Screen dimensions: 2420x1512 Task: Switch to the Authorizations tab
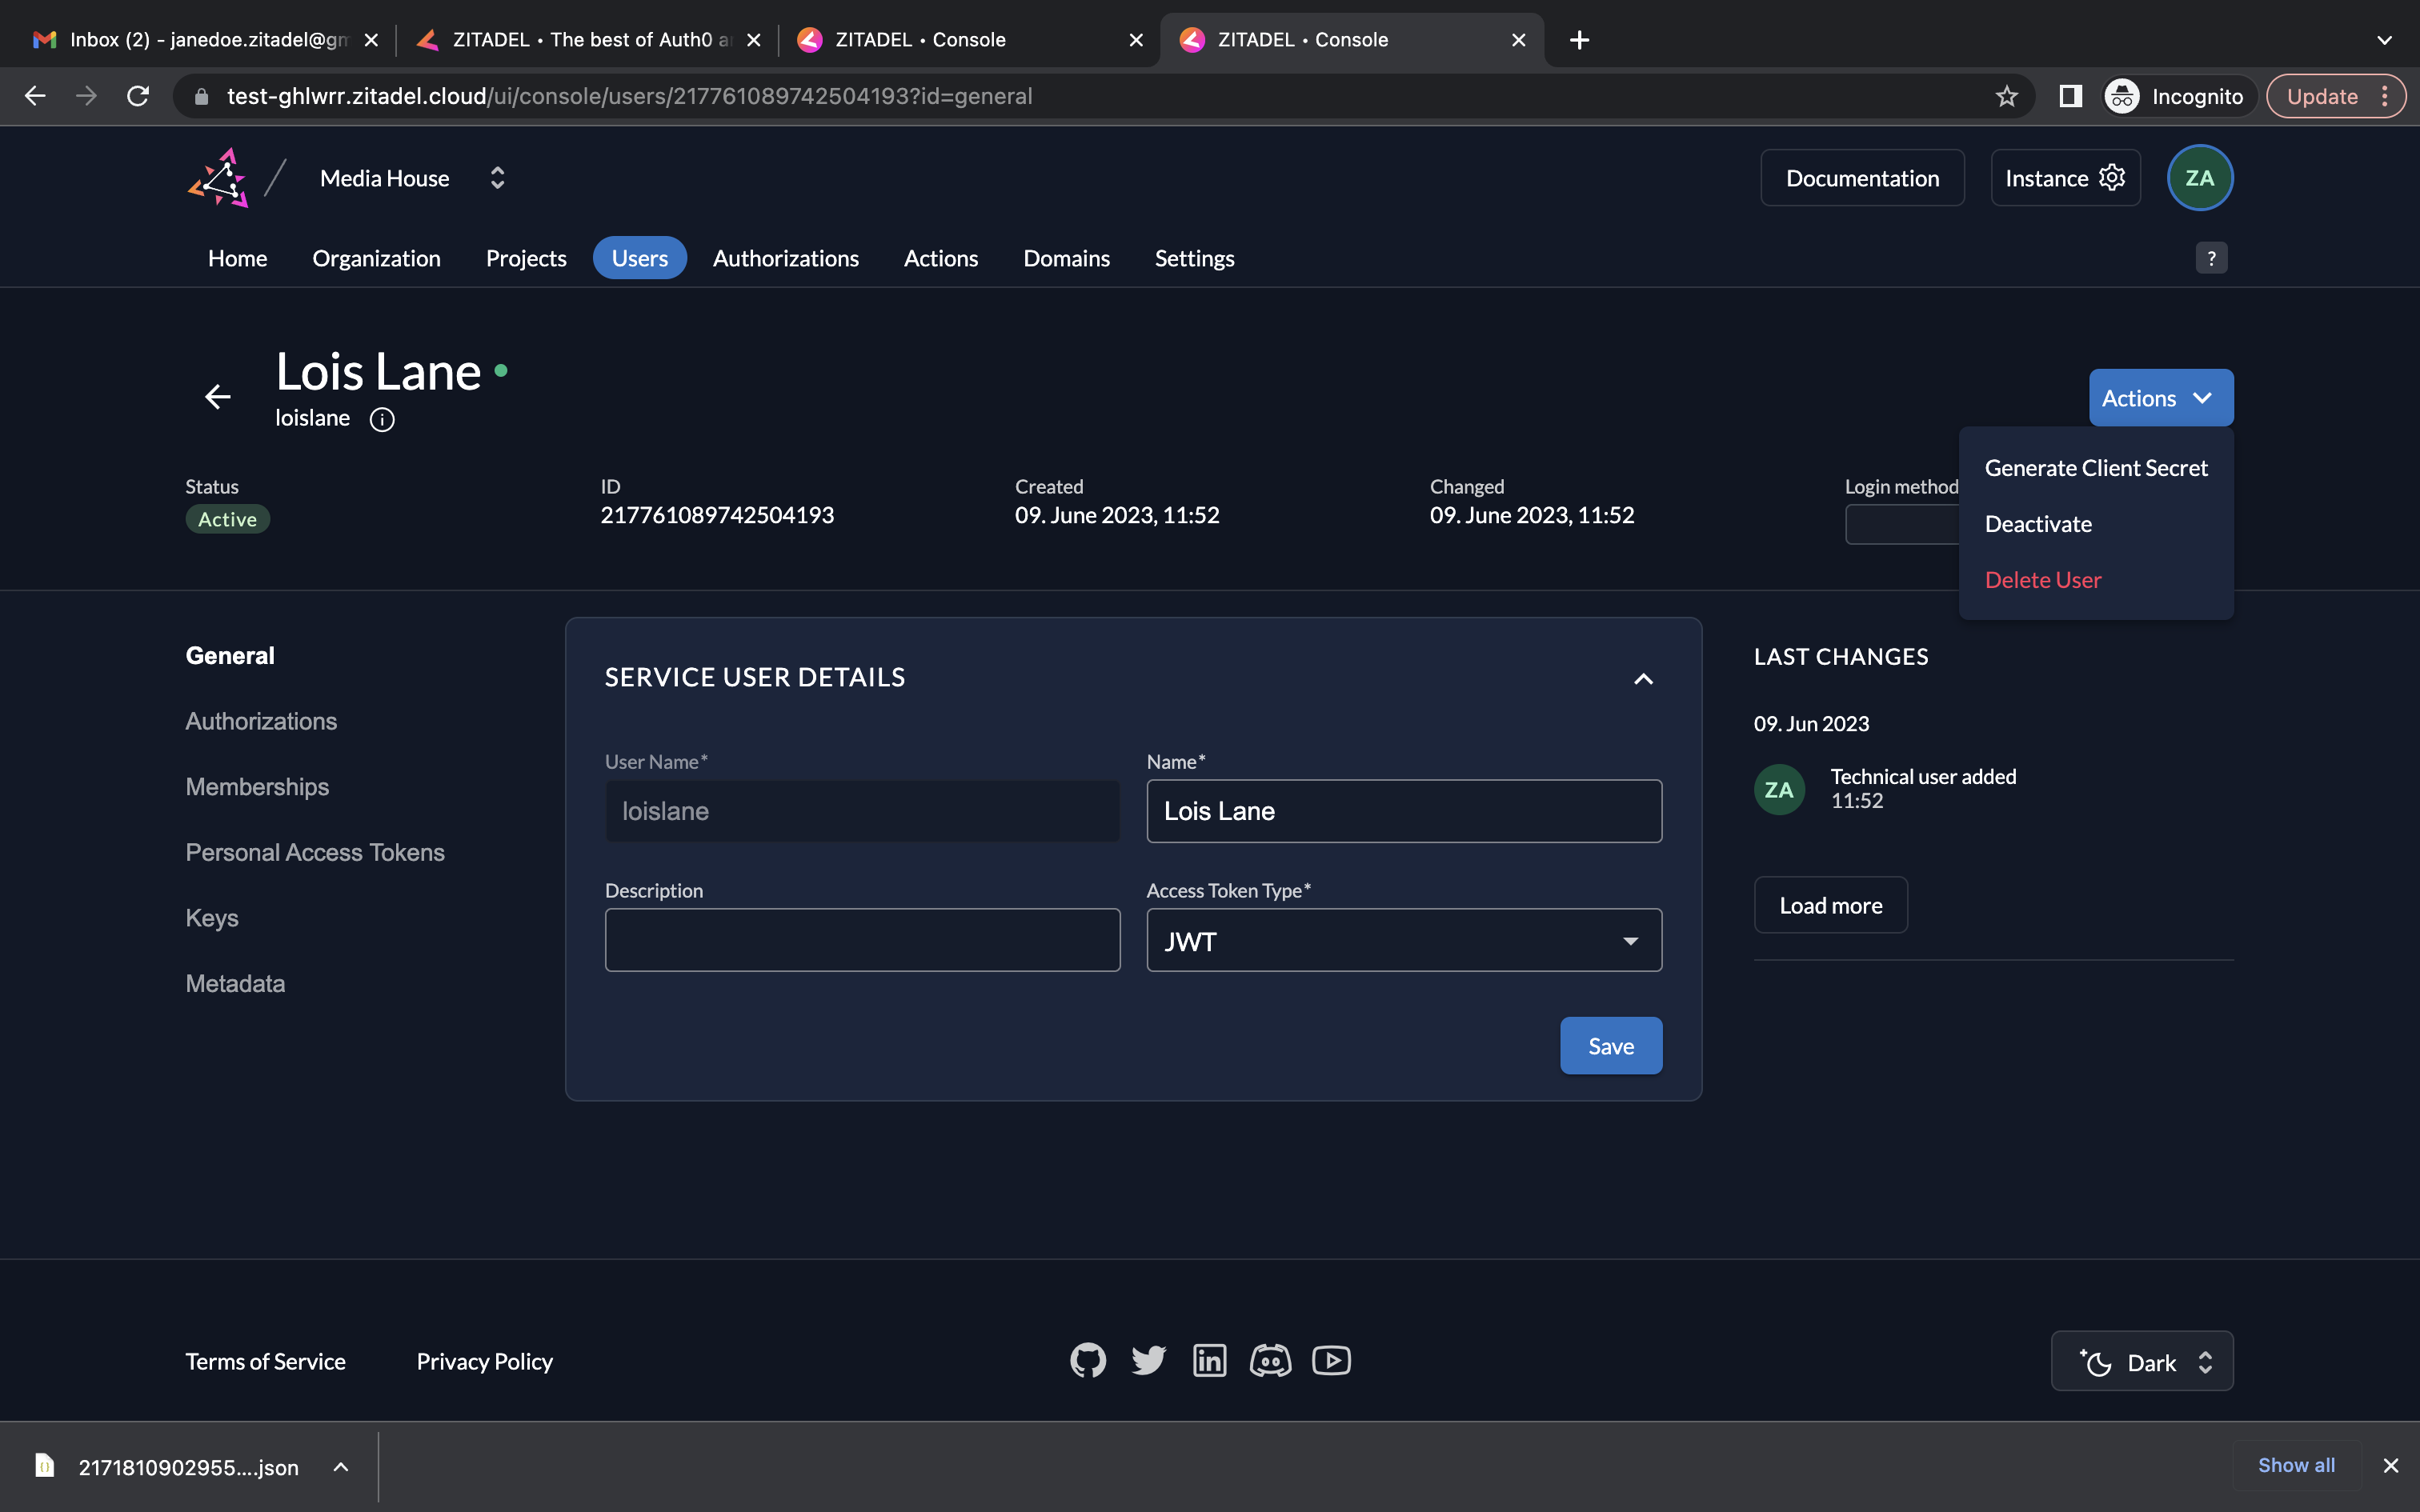pyautogui.click(x=262, y=719)
